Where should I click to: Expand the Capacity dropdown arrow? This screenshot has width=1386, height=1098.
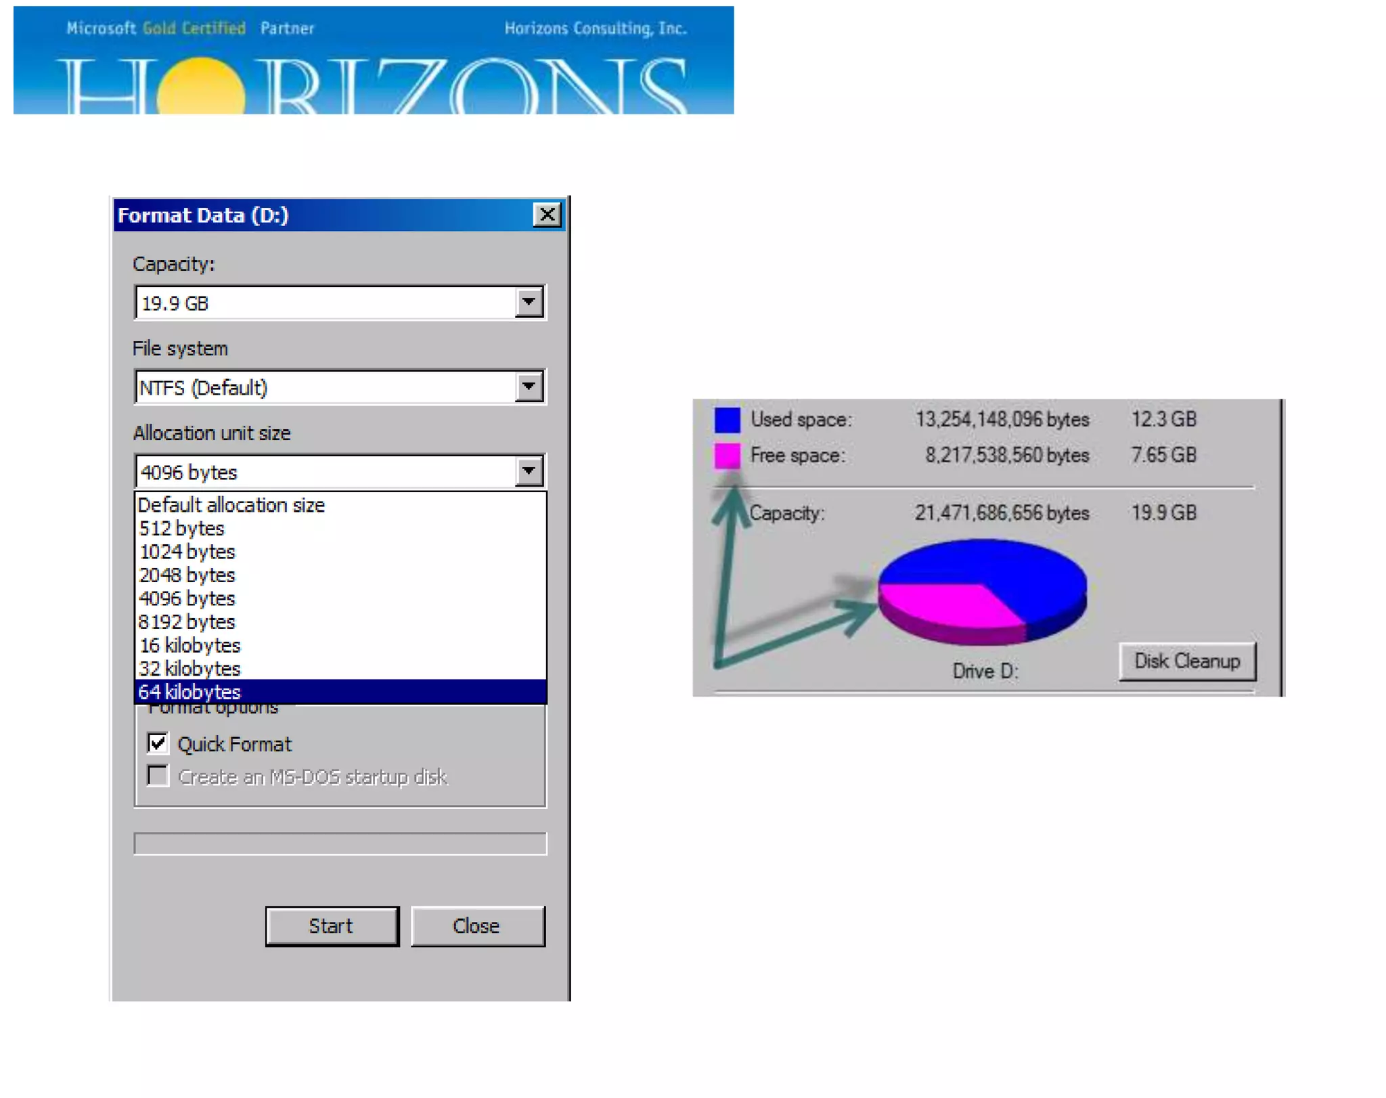pyautogui.click(x=529, y=303)
